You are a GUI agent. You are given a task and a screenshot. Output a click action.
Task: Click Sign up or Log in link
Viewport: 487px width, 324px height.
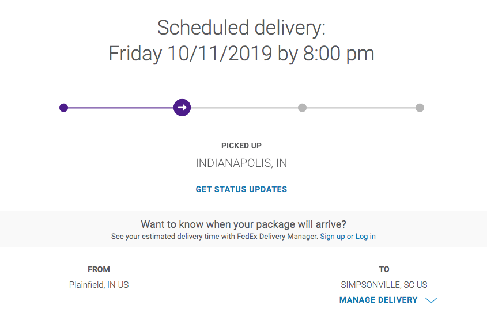coord(348,237)
